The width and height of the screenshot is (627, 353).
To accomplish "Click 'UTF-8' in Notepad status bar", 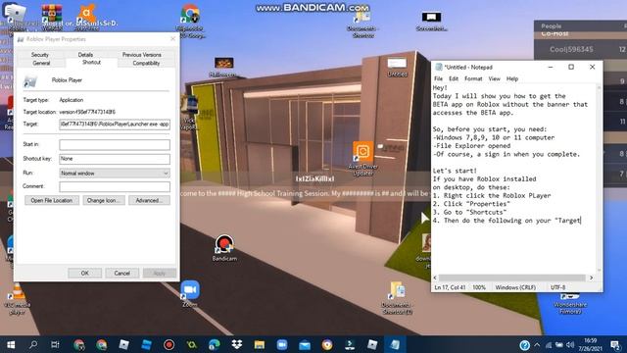I will point(557,287).
